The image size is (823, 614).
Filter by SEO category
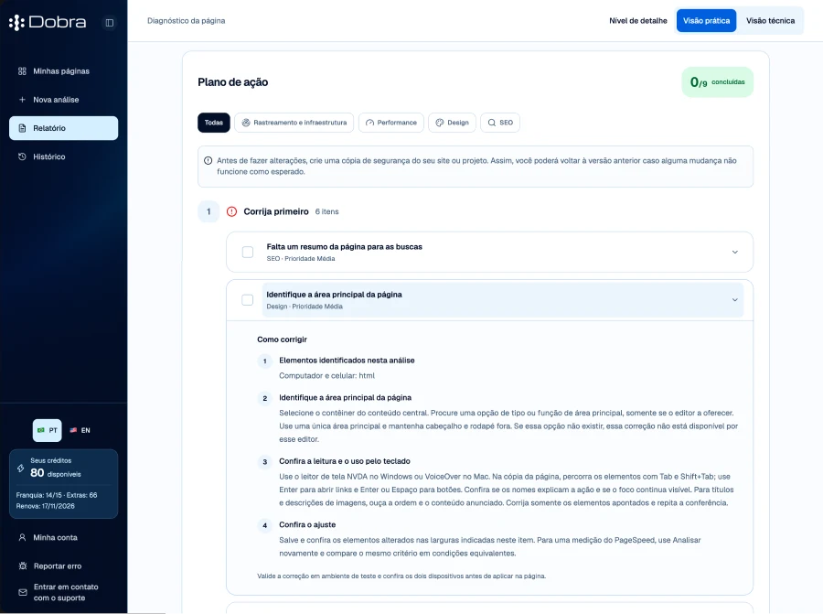point(500,123)
